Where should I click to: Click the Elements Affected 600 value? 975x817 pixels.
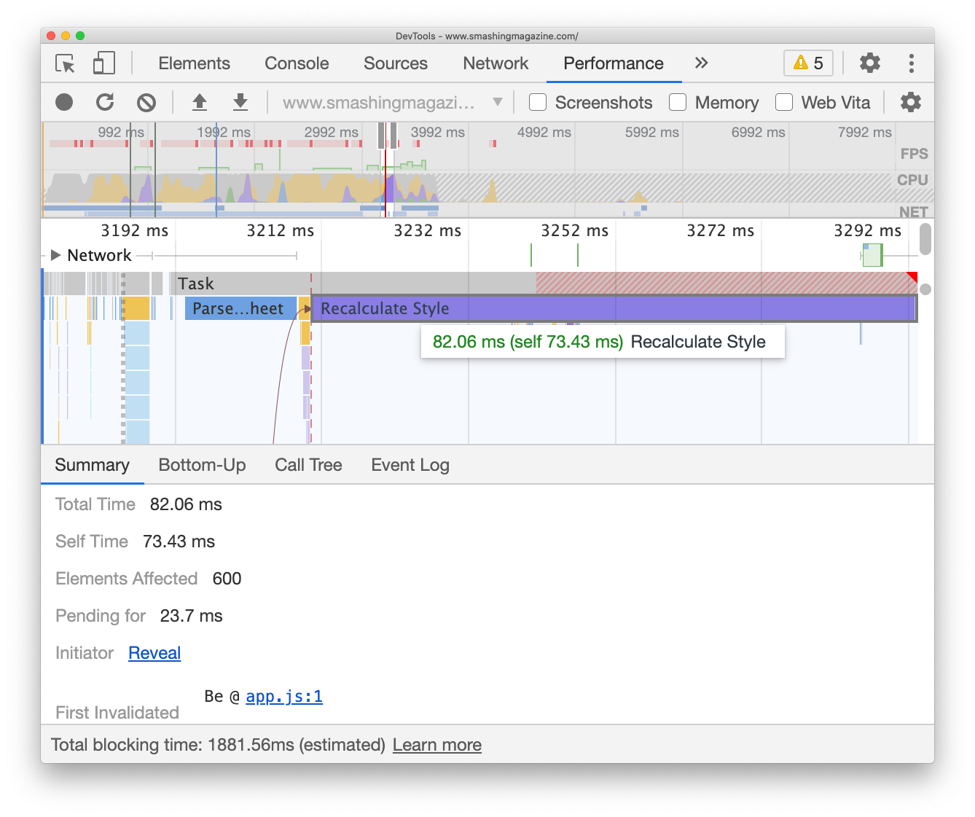(x=227, y=579)
